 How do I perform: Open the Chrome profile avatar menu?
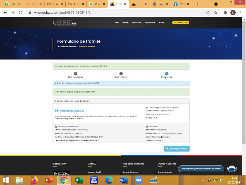pos(233,13)
